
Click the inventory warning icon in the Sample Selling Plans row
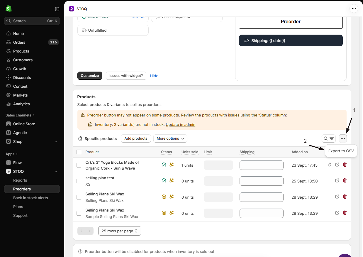pos(164,213)
